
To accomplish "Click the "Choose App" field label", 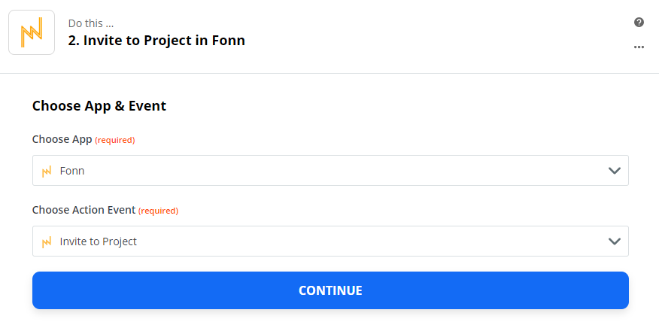I will pyautogui.click(x=62, y=139).
